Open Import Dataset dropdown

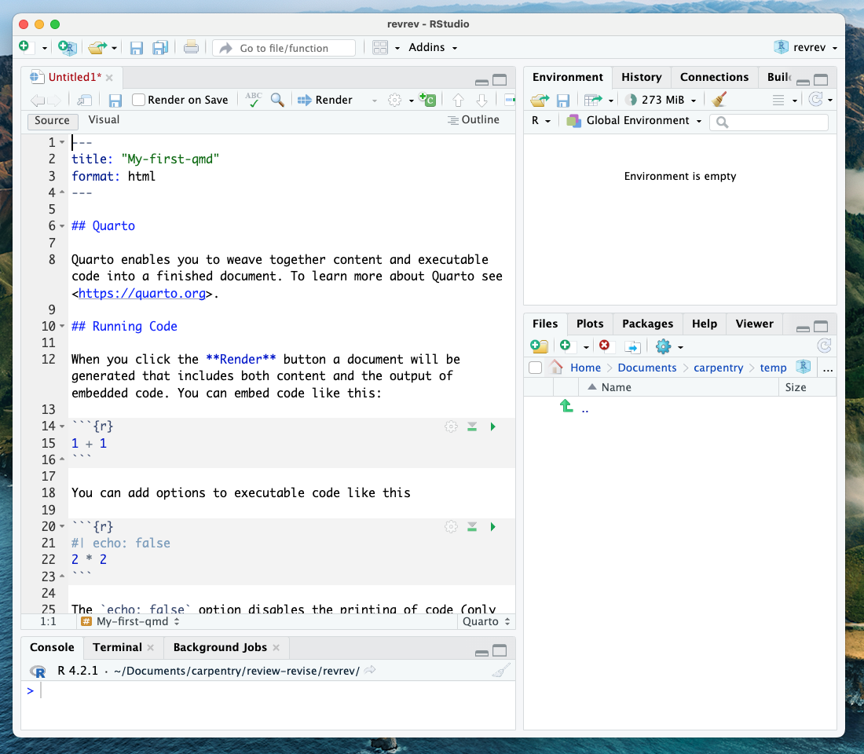(599, 100)
